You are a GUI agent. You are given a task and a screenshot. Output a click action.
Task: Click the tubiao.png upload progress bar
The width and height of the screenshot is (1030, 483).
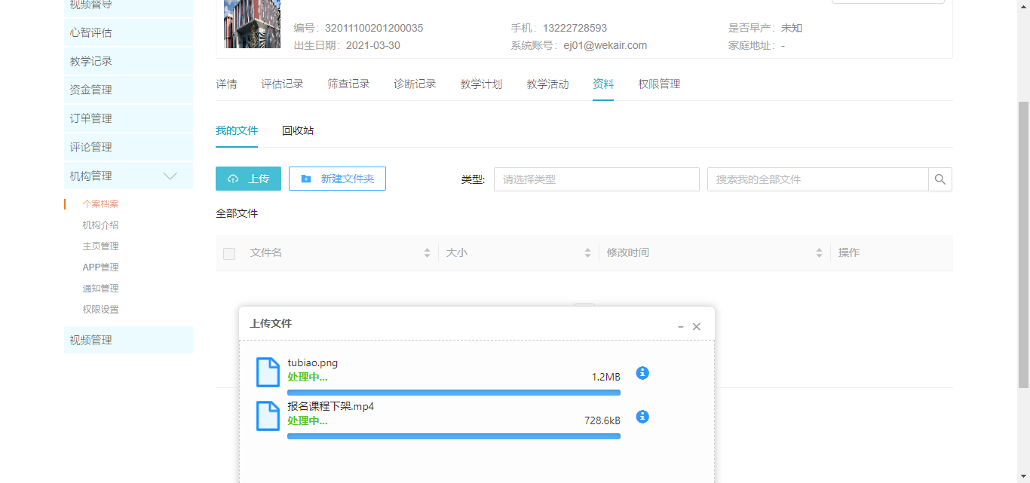(454, 393)
